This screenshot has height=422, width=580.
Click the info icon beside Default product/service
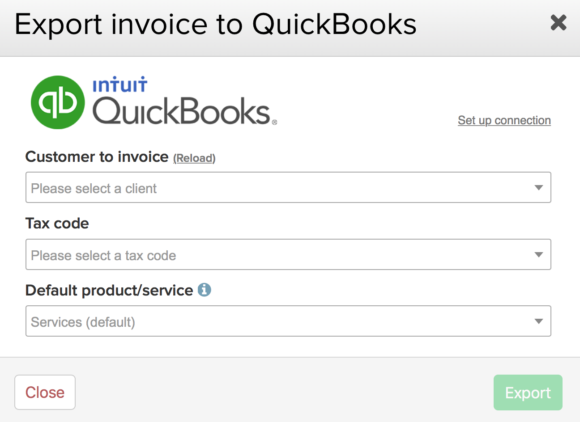pos(204,290)
